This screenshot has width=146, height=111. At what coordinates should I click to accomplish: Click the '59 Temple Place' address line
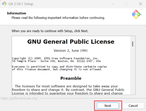(56, 61)
